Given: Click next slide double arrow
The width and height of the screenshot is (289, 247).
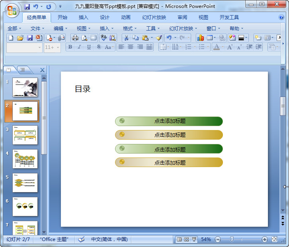Looking at the screenshot, I should tap(283, 224).
